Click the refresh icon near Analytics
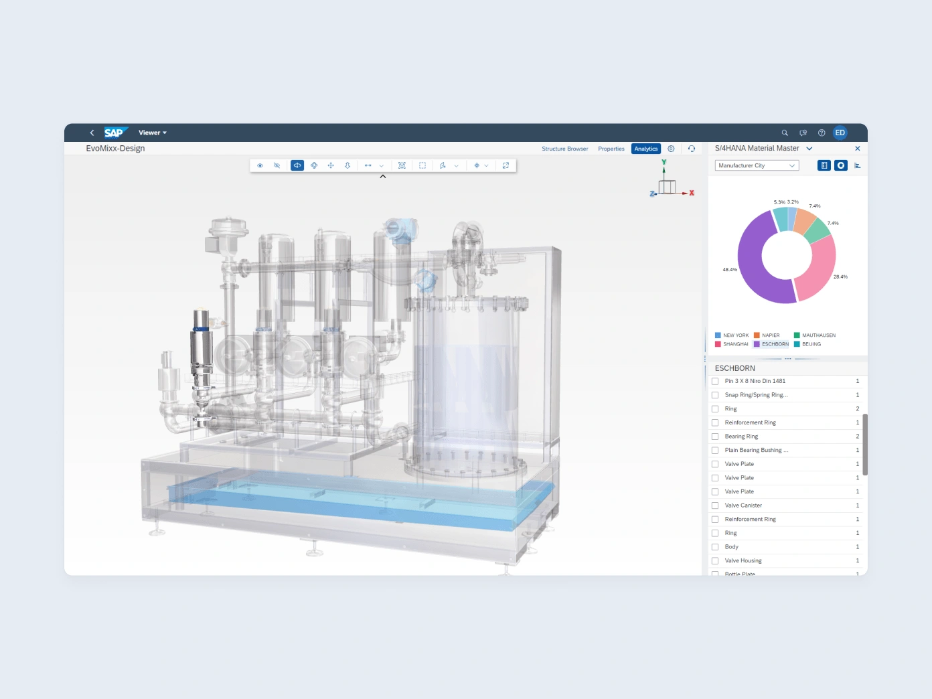 [692, 149]
